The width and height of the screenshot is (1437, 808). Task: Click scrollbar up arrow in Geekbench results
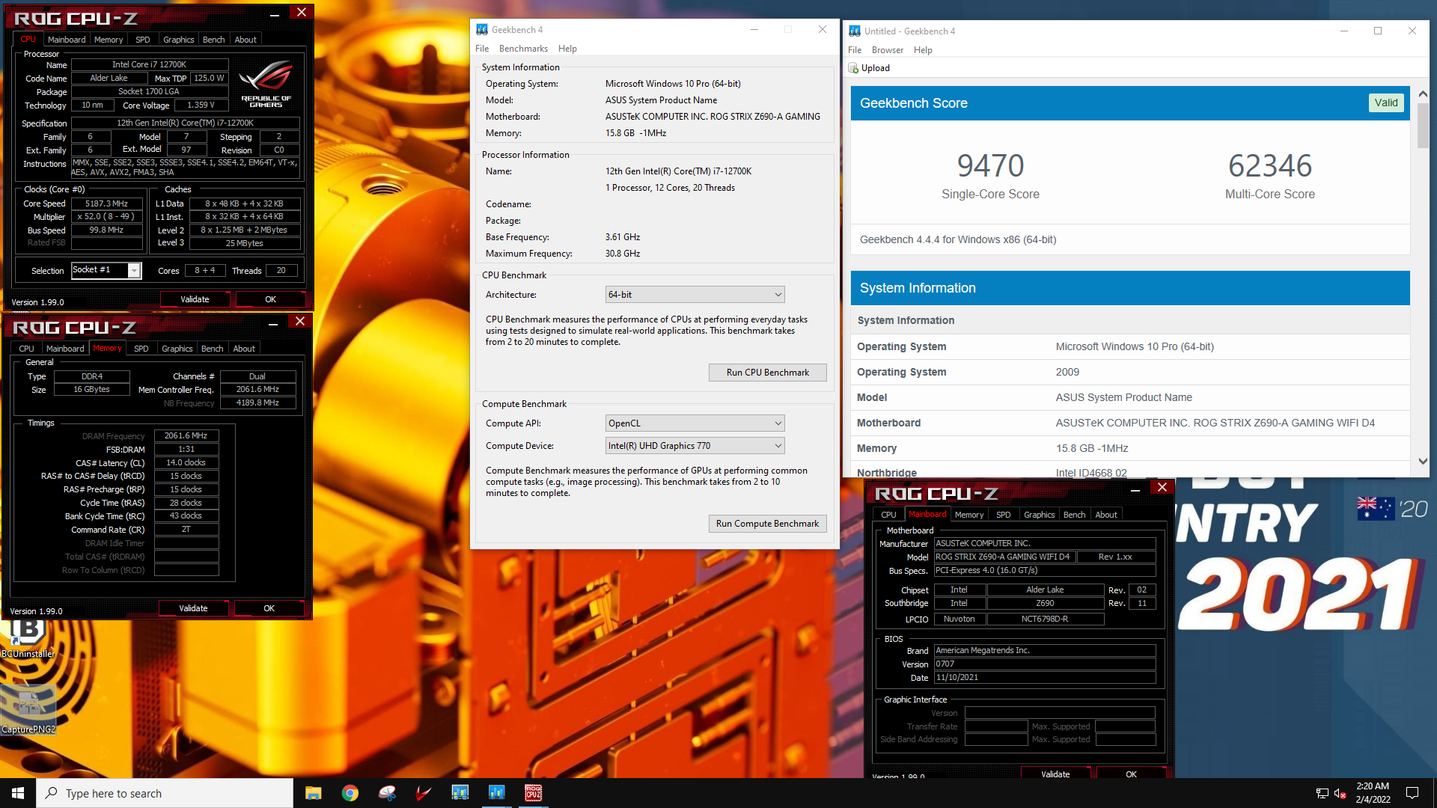pyautogui.click(x=1423, y=94)
